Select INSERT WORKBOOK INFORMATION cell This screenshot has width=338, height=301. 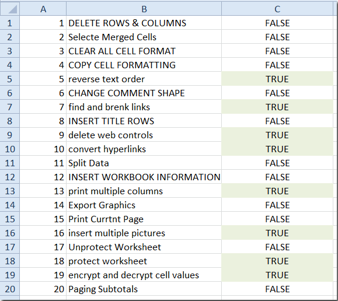point(144,177)
